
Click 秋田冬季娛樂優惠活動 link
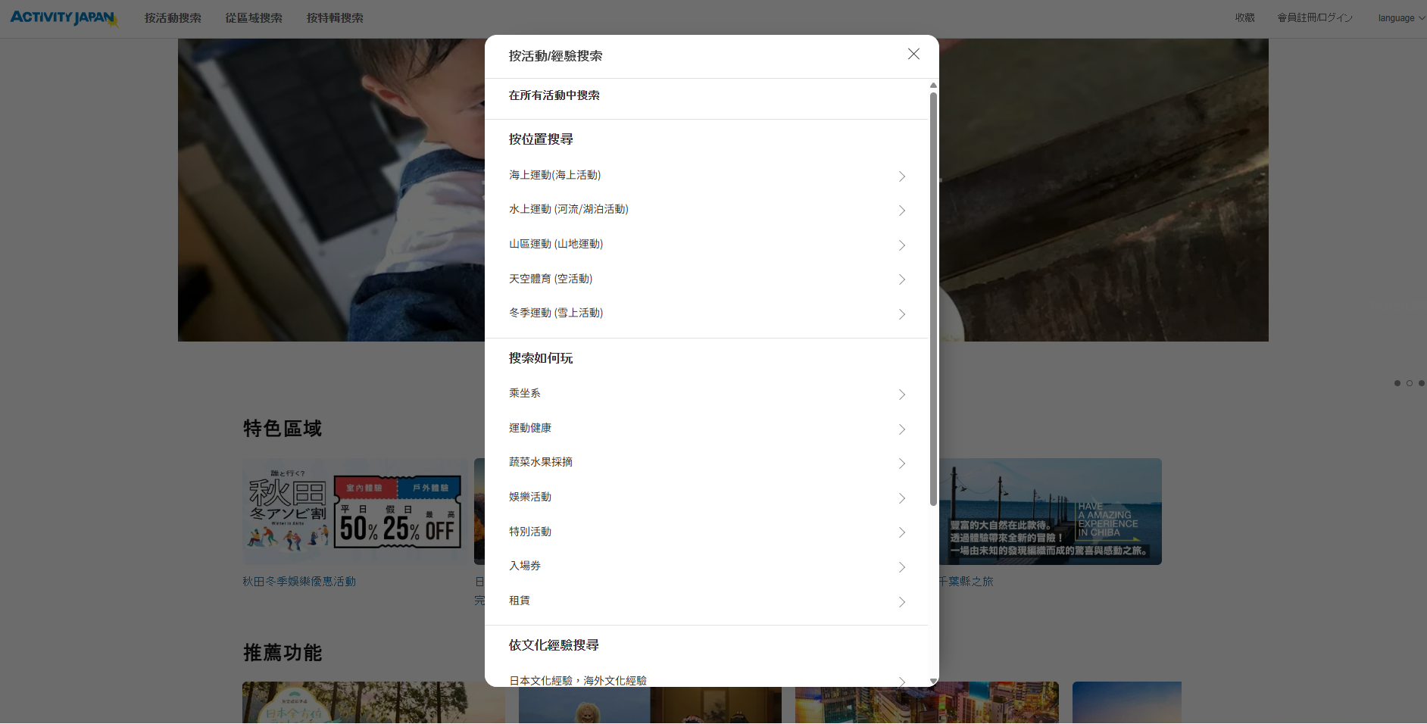tap(299, 582)
